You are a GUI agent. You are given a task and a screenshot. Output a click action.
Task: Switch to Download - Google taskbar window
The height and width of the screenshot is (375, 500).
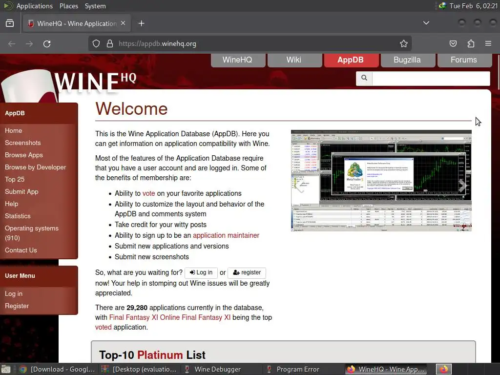57,369
